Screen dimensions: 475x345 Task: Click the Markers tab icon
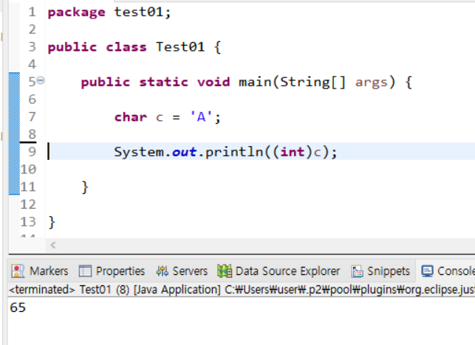point(18,271)
